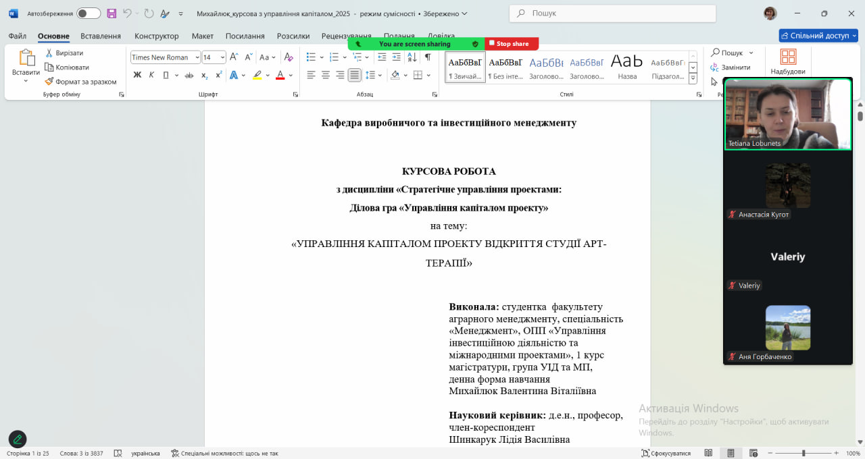Save the document using the floppy disk icon
Screen dimensions: 865x459
[x=112, y=13]
